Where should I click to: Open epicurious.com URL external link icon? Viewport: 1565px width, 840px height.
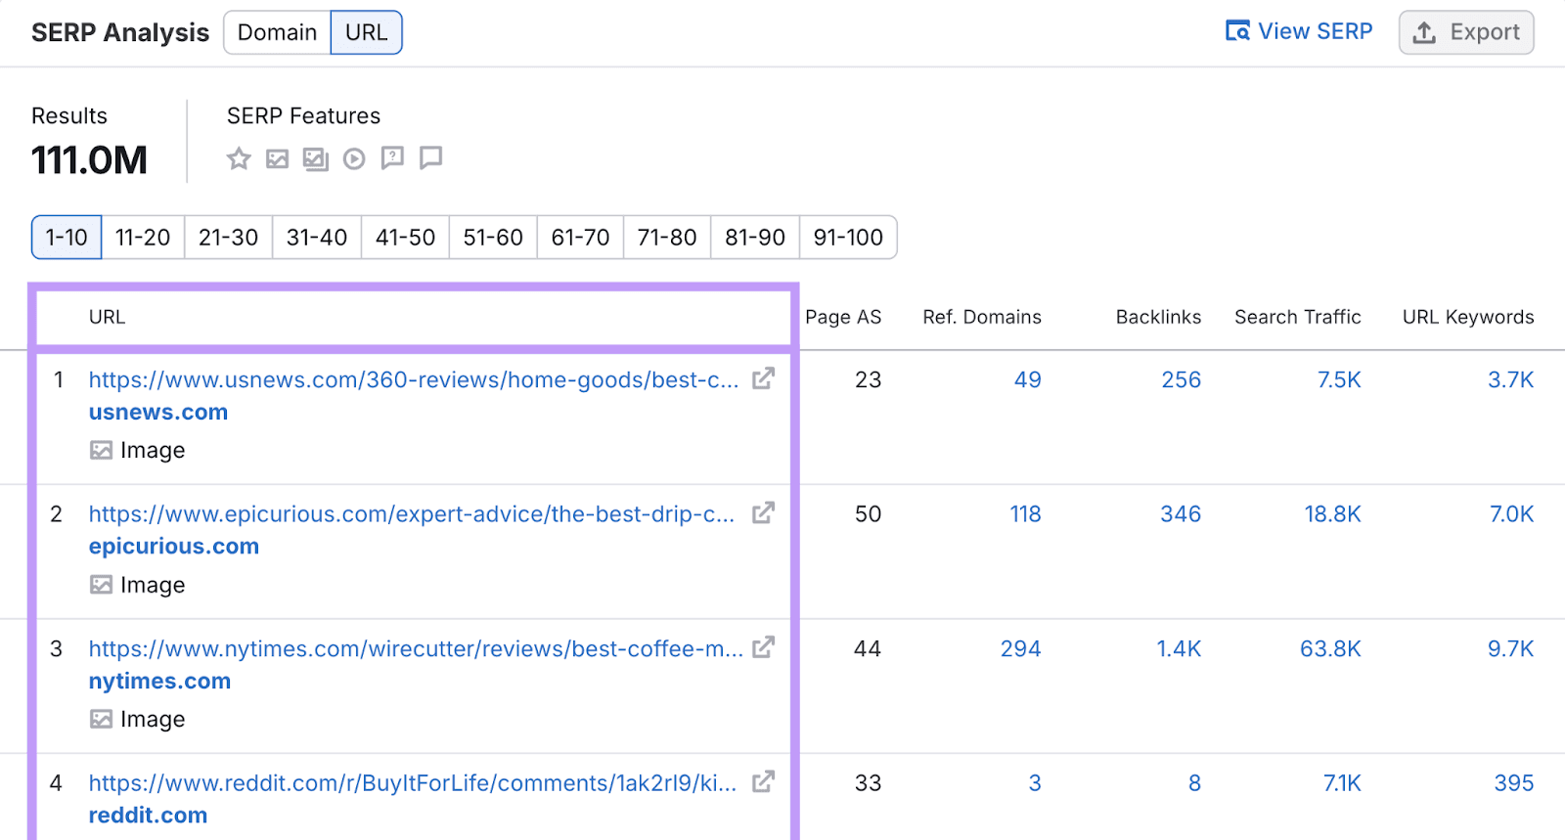[x=763, y=512]
